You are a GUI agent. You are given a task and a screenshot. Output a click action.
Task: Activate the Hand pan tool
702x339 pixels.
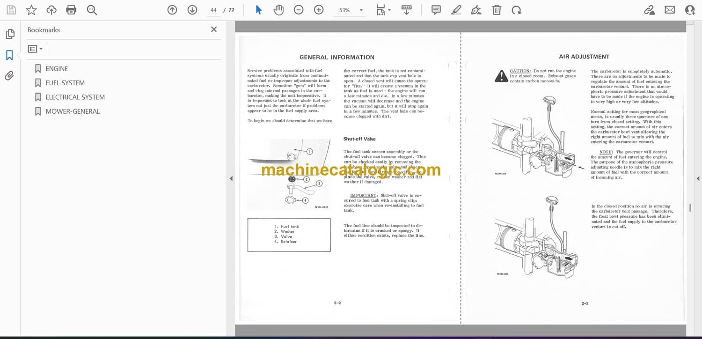278,10
